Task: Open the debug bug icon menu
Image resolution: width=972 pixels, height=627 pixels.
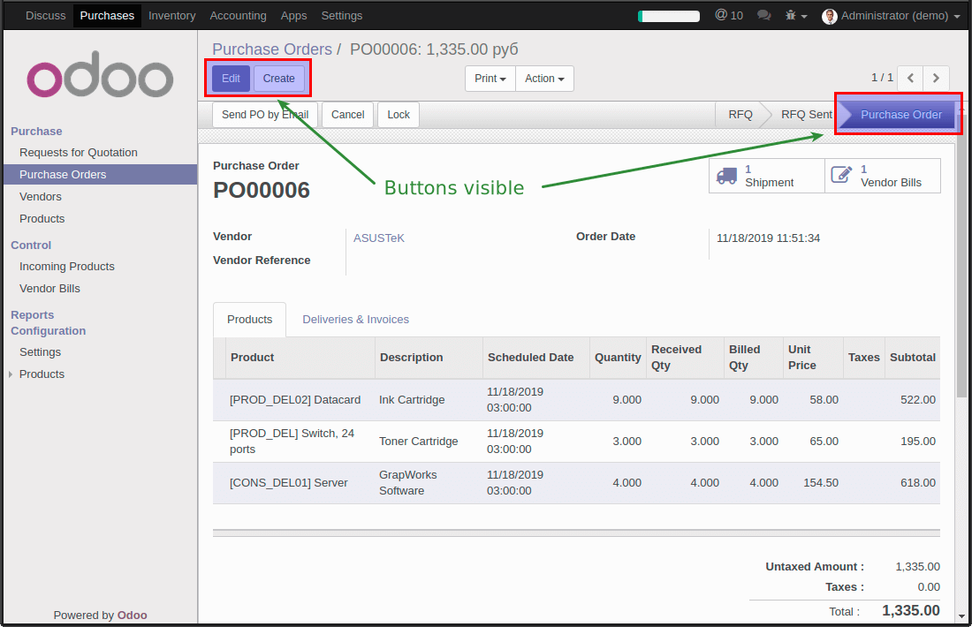Action: pyautogui.click(x=795, y=16)
